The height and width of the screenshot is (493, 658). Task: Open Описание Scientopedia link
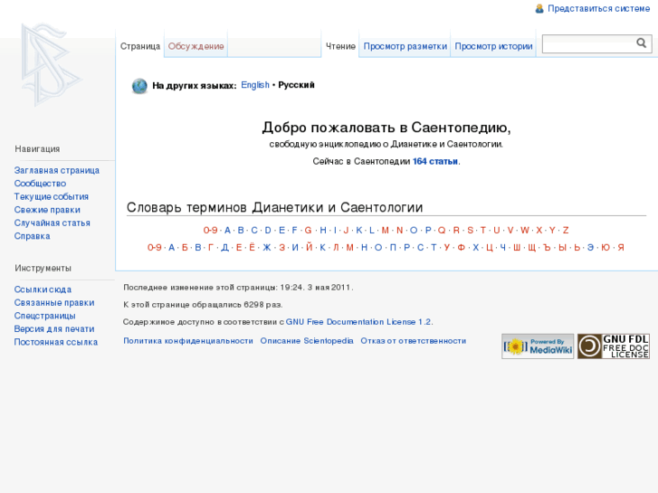(307, 341)
